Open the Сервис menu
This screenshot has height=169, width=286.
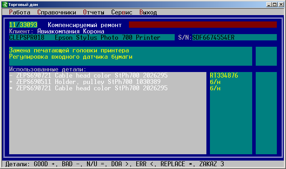(122, 12)
